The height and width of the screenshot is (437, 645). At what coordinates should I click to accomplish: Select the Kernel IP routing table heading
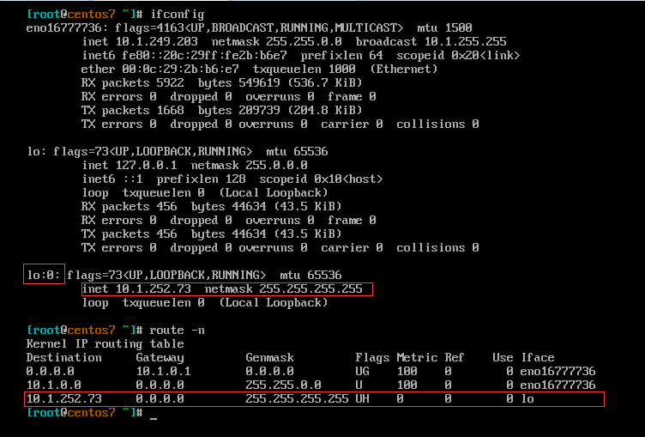pos(105,344)
